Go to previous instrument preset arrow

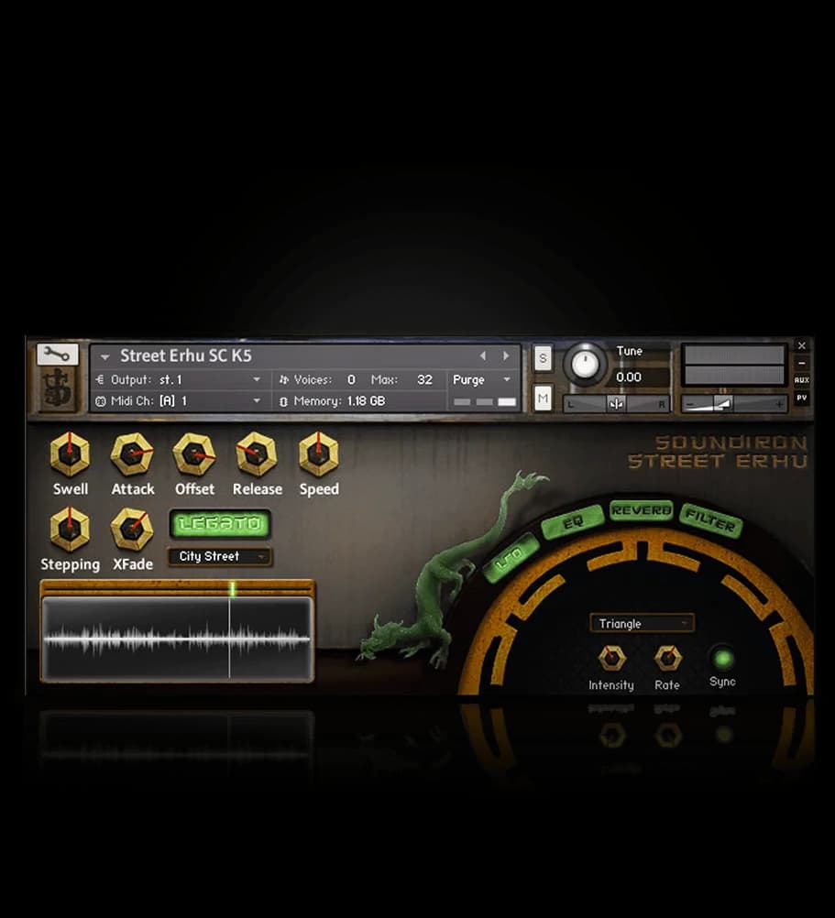(484, 355)
